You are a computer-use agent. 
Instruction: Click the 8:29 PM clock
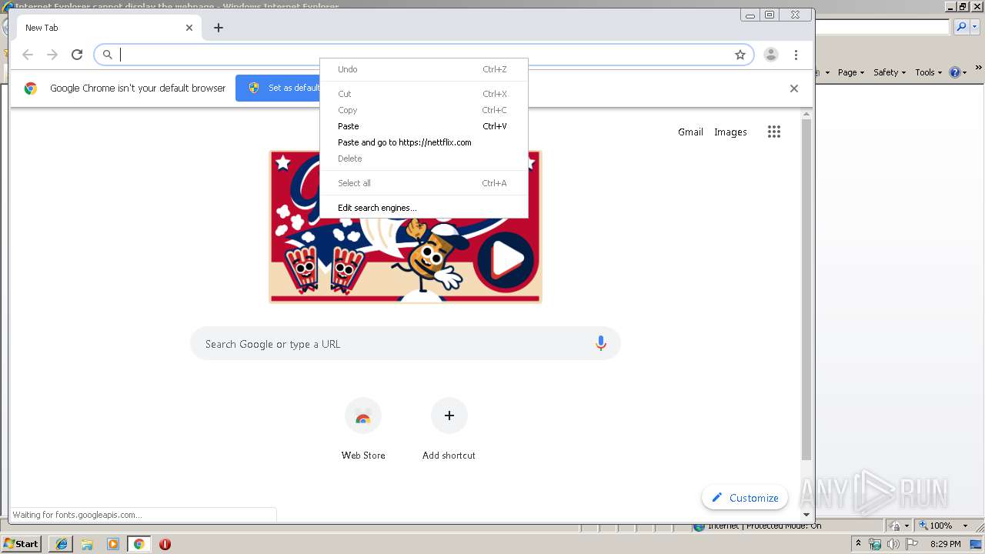(x=945, y=544)
